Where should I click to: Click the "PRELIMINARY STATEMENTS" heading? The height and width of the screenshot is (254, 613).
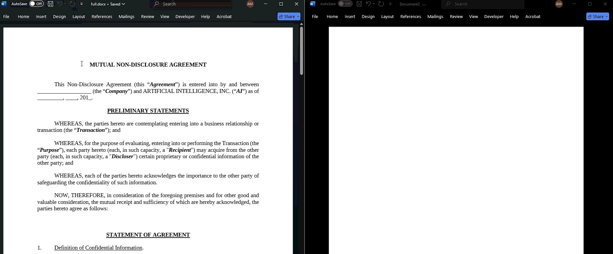(148, 111)
